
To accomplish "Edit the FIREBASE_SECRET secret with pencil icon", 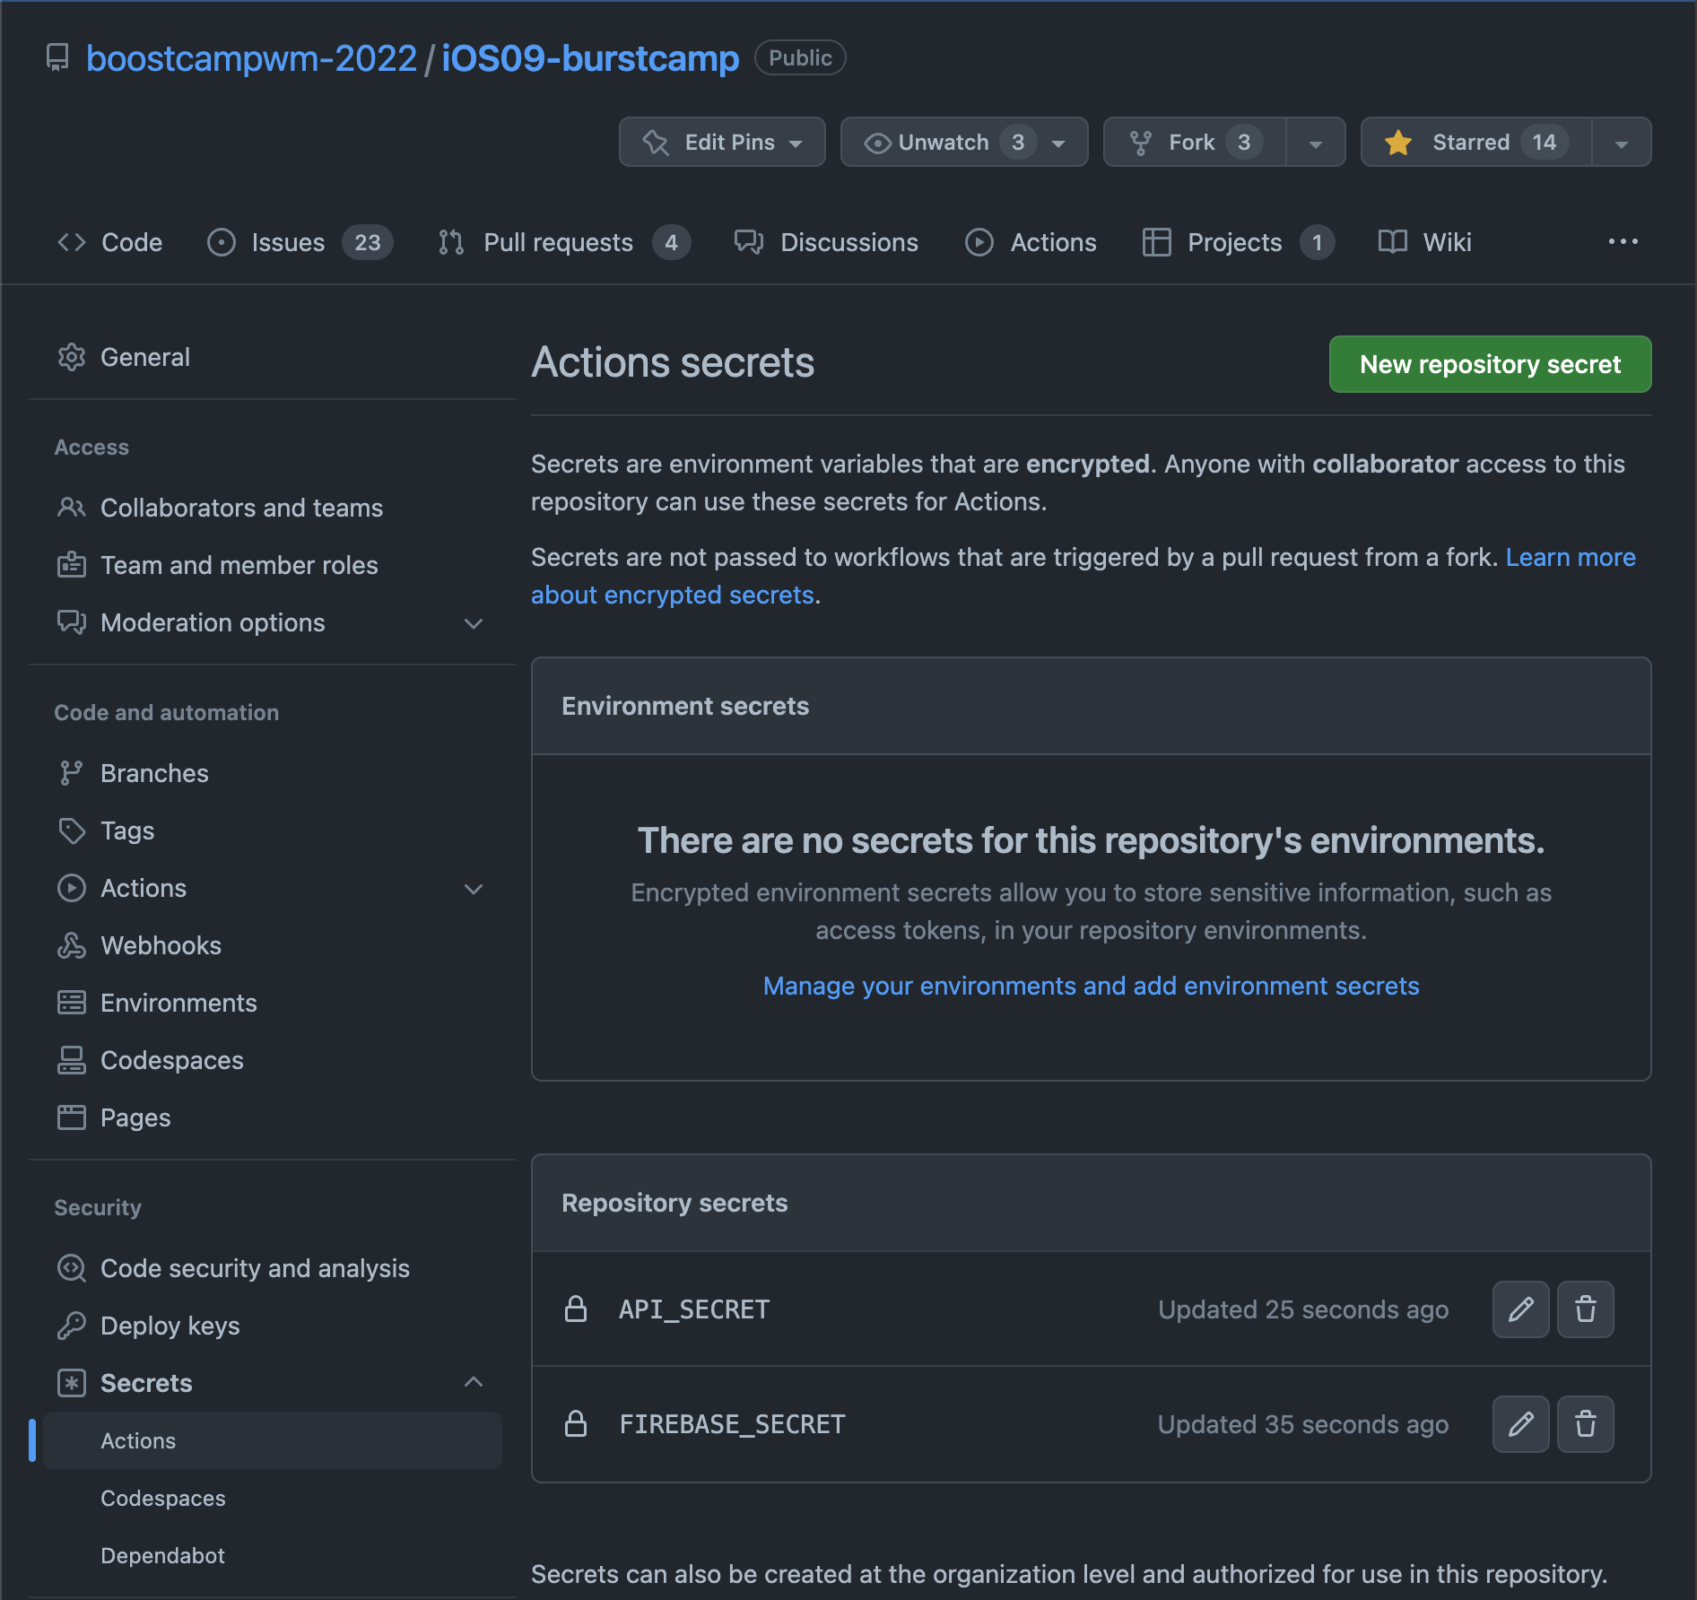I will click(x=1520, y=1424).
